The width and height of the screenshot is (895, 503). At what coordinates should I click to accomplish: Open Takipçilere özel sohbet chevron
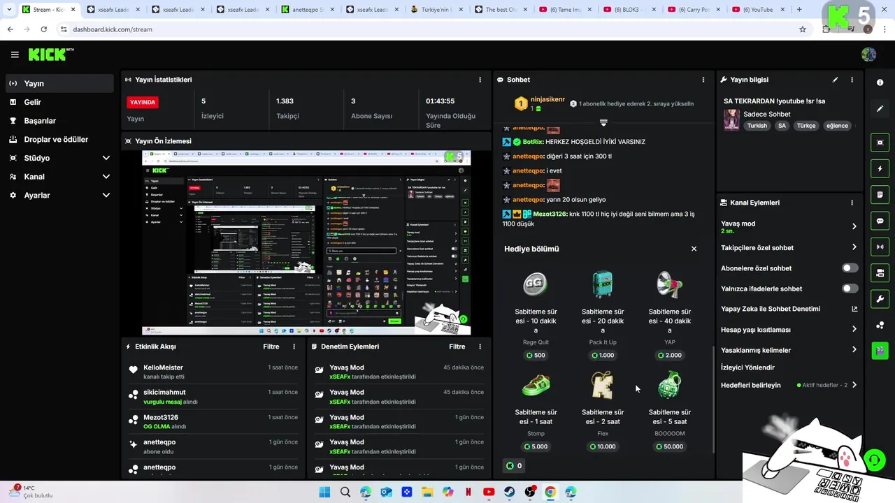click(854, 247)
